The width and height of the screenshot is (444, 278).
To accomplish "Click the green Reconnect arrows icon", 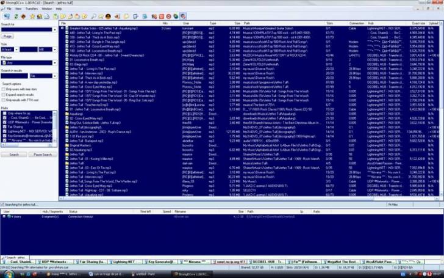I will 15,15.
